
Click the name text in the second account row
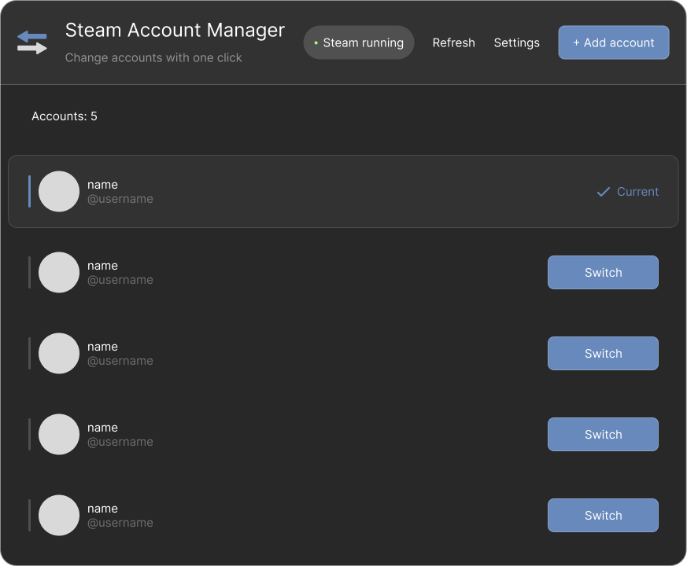point(102,266)
